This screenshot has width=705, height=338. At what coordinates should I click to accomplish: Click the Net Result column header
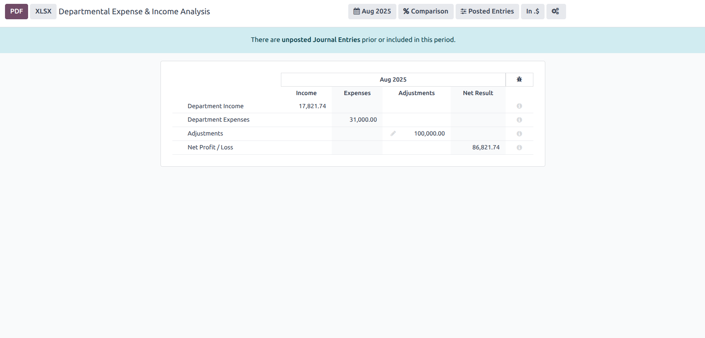click(478, 93)
